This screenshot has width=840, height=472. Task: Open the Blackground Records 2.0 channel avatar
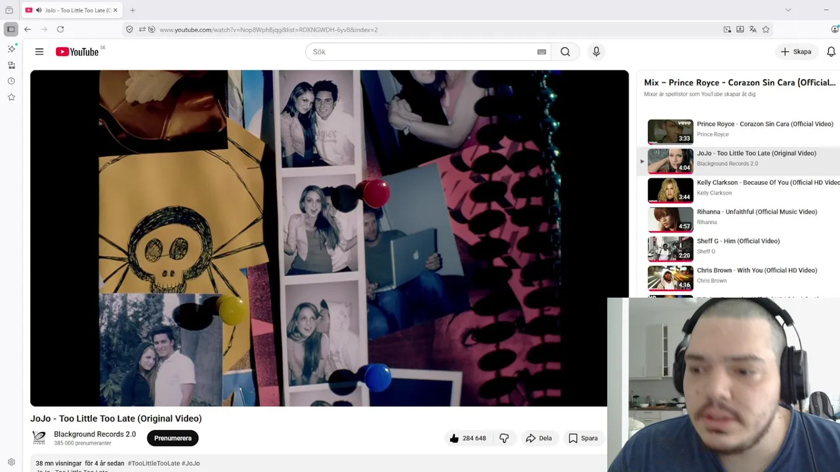(x=39, y=438)
